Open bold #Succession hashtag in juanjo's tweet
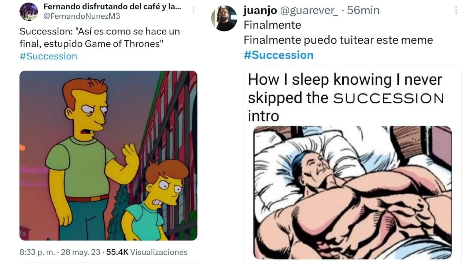Image resolution: width=469 pixels, height=264 pixels. (x=278, y=55)
